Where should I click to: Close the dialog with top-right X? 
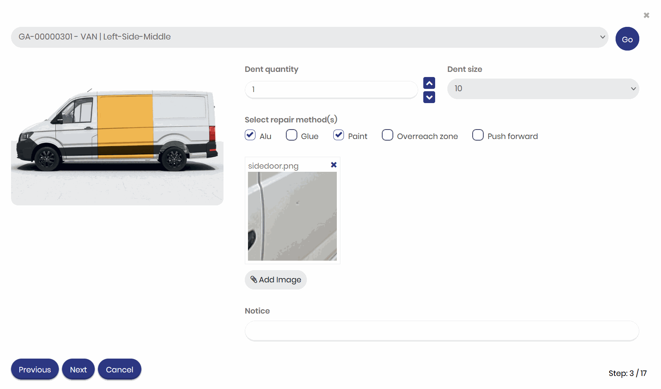tap(646, 15)
